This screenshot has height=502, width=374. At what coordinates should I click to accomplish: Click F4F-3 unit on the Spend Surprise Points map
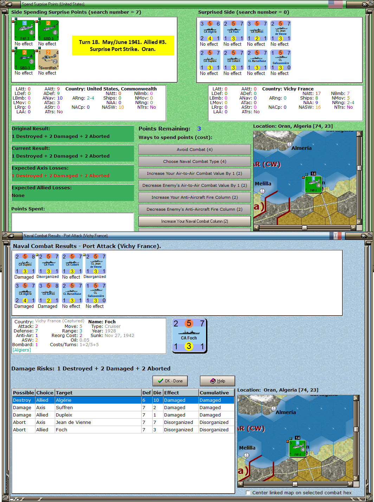[313, 184]
